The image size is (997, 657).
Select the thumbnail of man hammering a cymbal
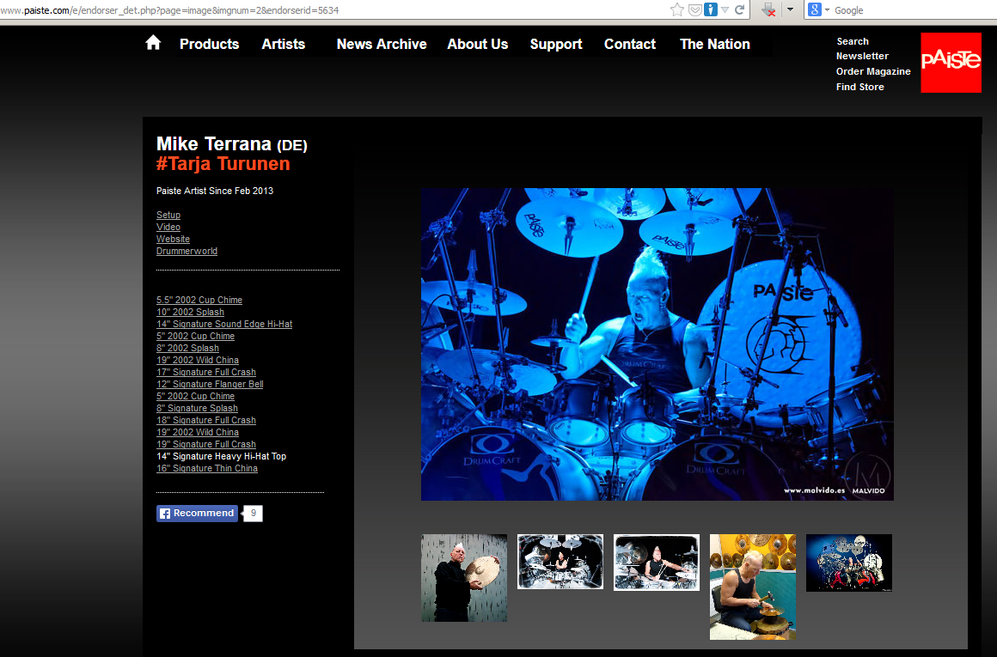[x=753, y=587]
